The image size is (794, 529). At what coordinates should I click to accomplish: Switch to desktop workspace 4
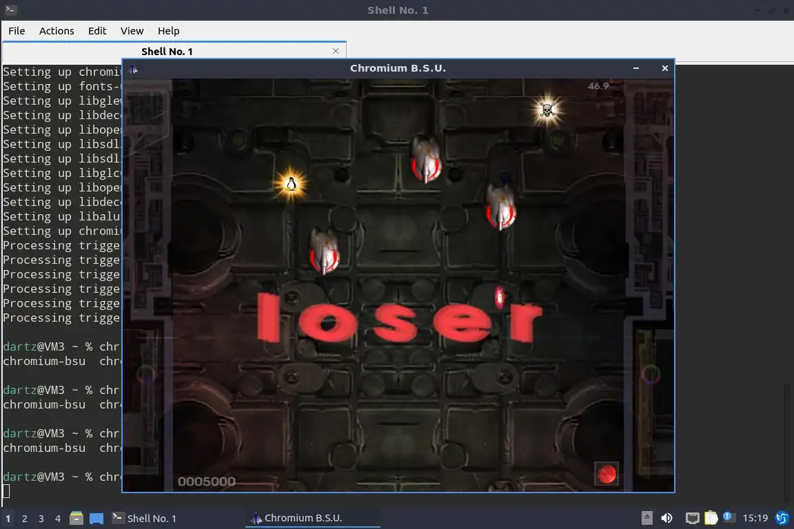58,519
